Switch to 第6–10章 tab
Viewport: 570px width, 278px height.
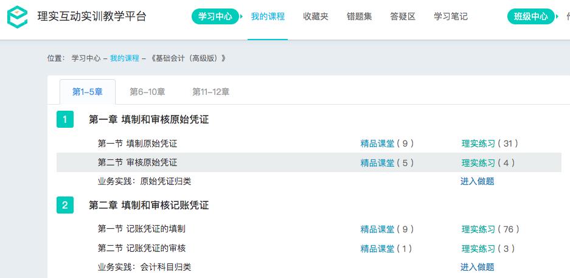pos(147,92)
